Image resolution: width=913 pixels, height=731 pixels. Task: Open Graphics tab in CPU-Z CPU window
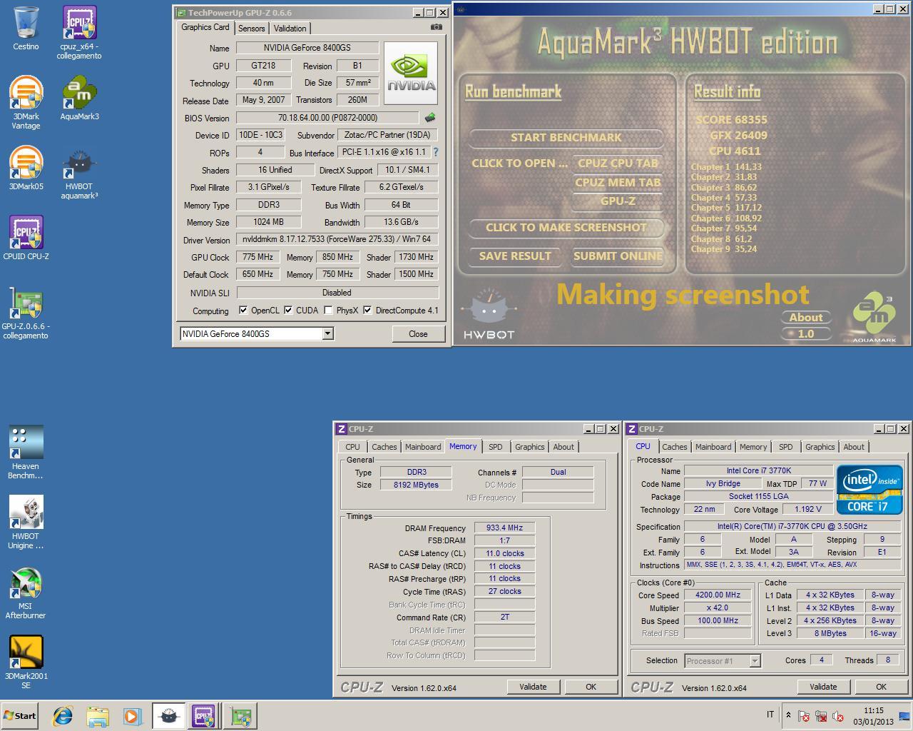tap(820, 447)
